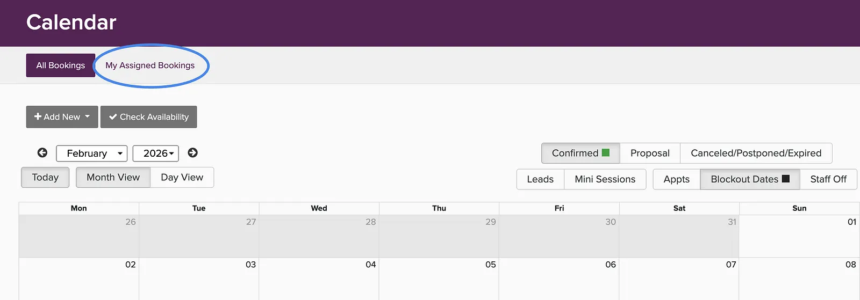Click the Today button

45,178
